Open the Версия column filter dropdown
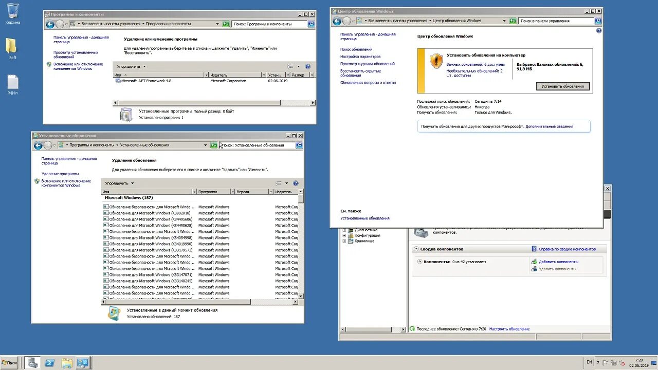658x370 pixels. tap(271, 192)
